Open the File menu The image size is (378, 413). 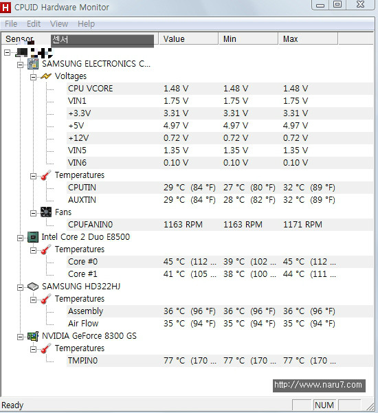click(x=11, y=24)
